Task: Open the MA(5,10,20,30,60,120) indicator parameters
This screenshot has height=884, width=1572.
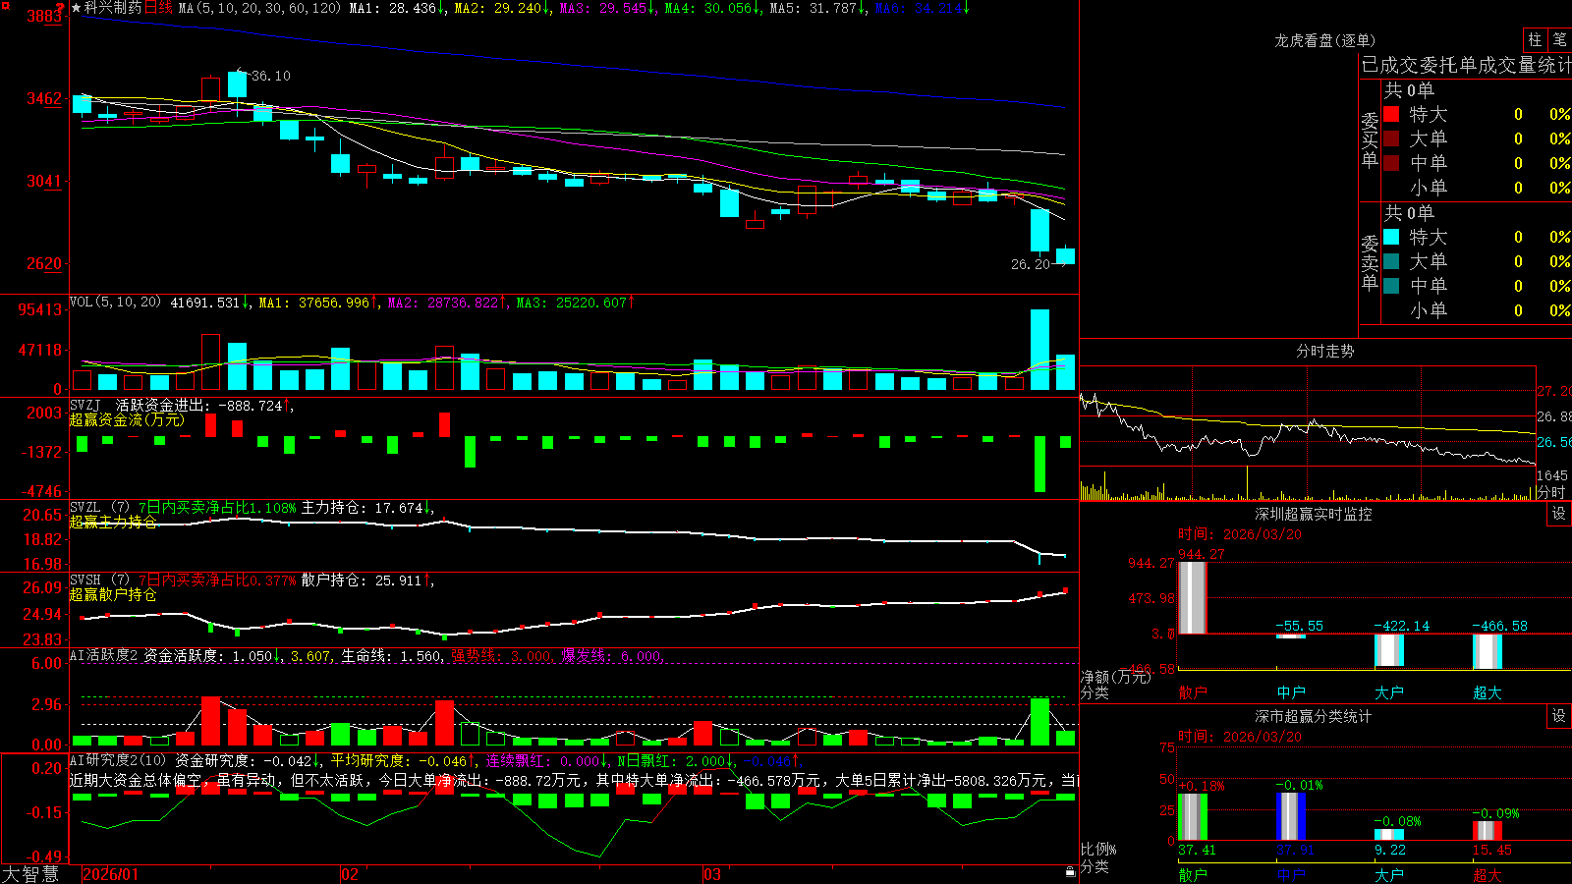Action: click(259, 8)
